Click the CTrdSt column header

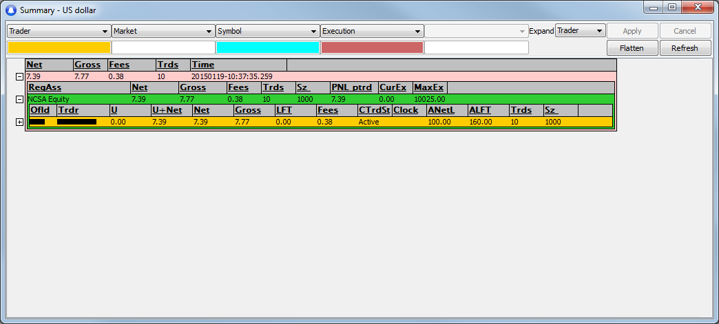pos(374,110)
